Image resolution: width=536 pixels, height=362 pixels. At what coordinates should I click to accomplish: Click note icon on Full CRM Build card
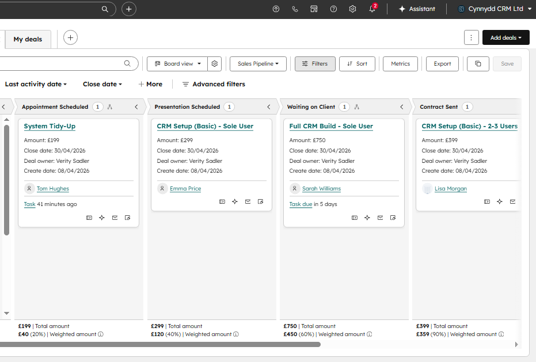[393, 218]
